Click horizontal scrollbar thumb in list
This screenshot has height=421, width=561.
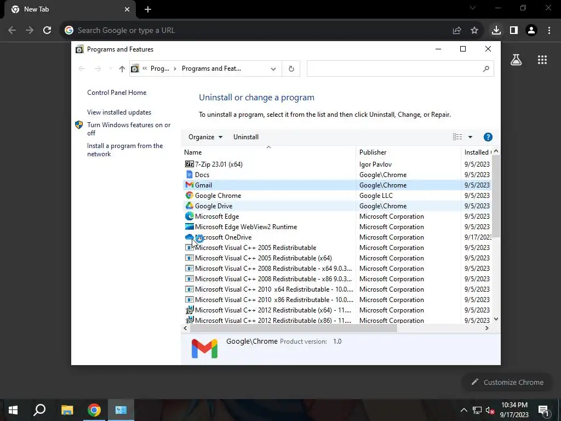tap(294, 328)
